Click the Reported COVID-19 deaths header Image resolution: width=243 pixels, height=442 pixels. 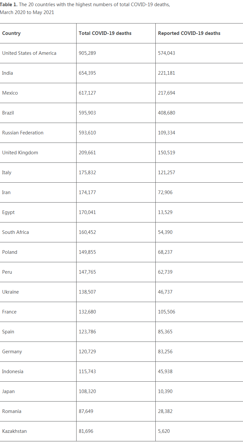tap(189, 33)
